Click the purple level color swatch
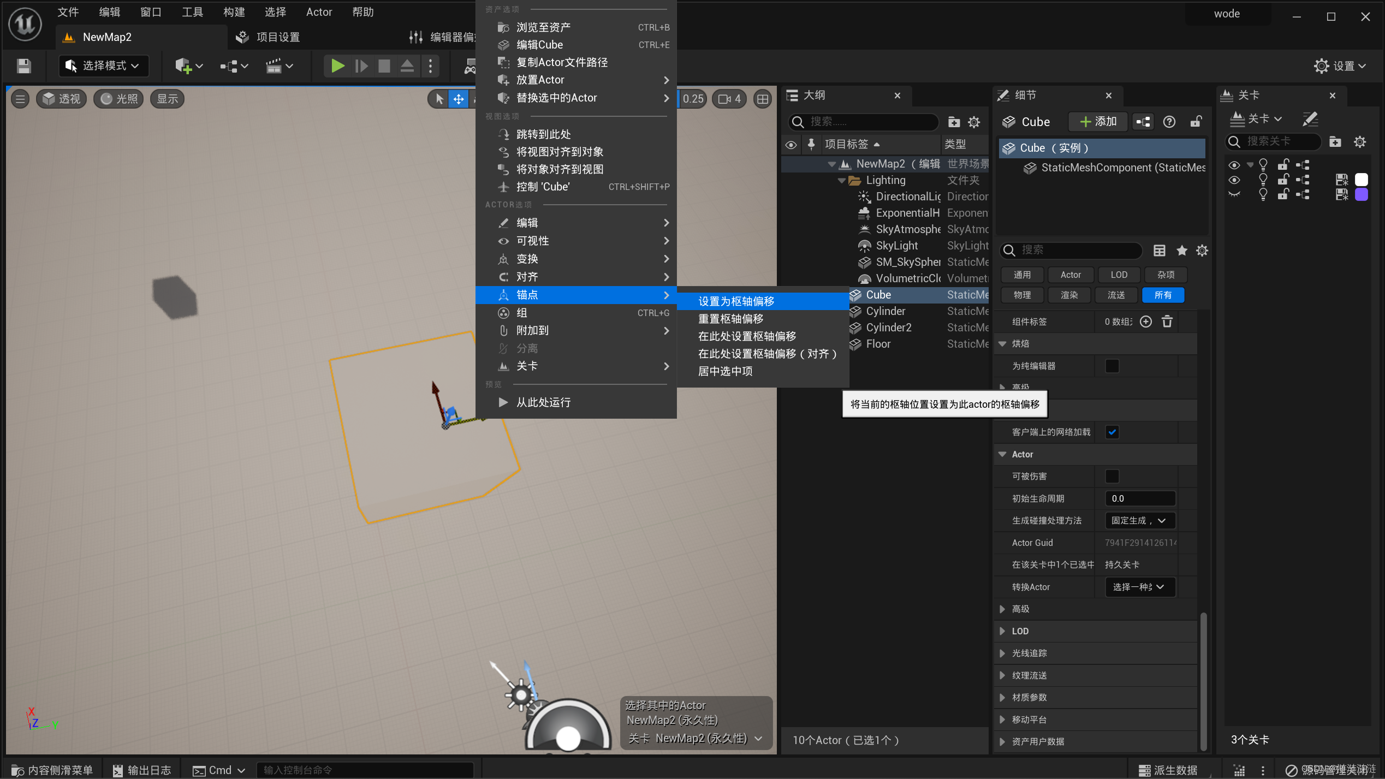Screen dimensions: 1385x779 click(x=1362, y=194)
